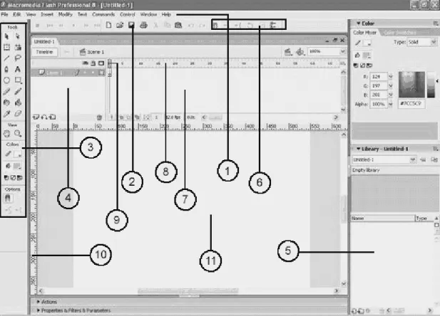This screenshot has width=440, height=316.
Task: Select the Eyedropper tool
Action: (x=6, y=114)
